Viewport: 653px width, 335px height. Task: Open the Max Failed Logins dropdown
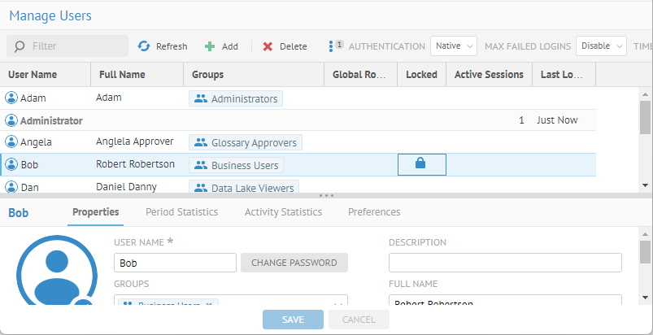[601, 46]
